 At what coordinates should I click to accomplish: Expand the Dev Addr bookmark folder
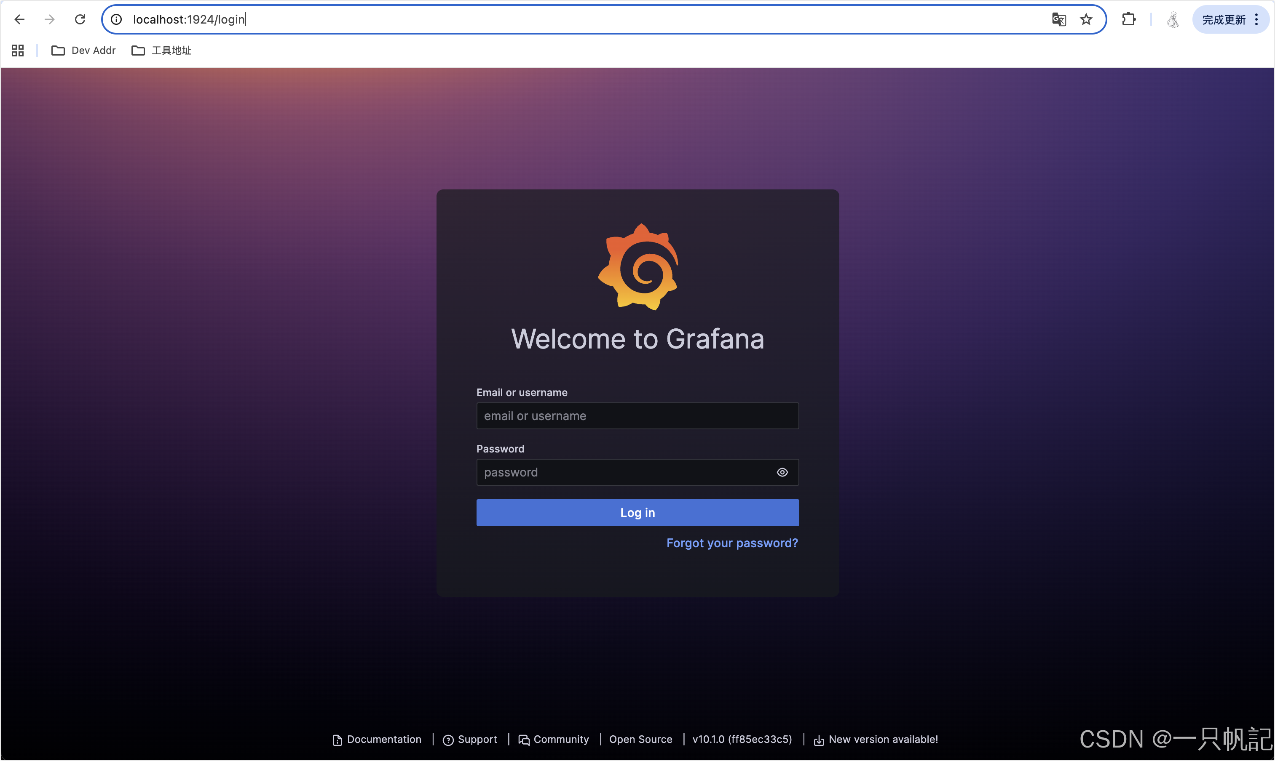[84, 50]
